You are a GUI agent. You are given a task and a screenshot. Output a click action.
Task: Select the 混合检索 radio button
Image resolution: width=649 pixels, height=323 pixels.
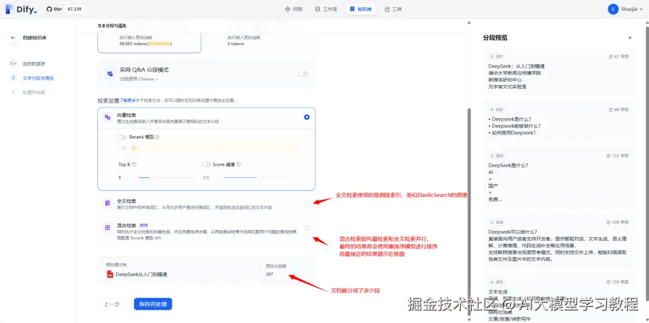(306, 228)
